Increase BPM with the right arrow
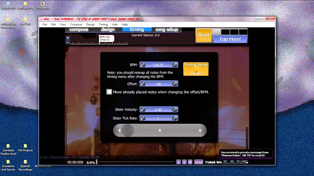 [x=175, y=65]
